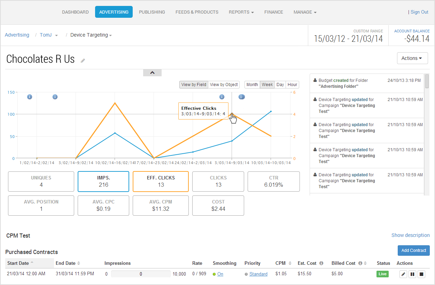The image size is (435, 285).
Task: Open the Reports menu
Action: coord(241,12)
